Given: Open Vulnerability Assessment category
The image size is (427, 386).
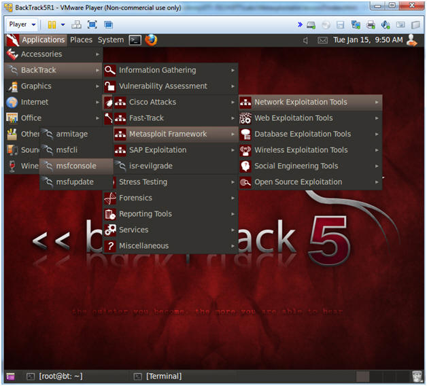Looking at the screenshot, I should pyautogui.click(x=171, y=86).
